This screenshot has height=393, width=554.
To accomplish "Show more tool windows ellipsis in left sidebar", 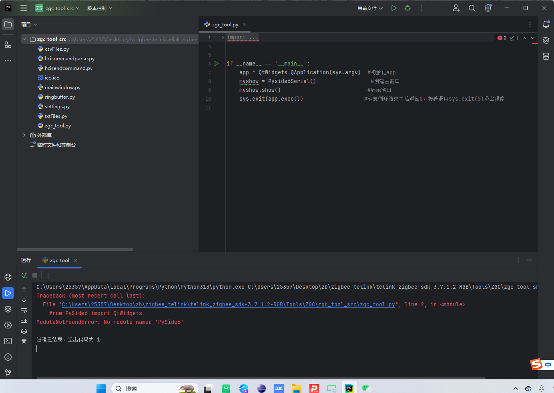I will 8,61.
